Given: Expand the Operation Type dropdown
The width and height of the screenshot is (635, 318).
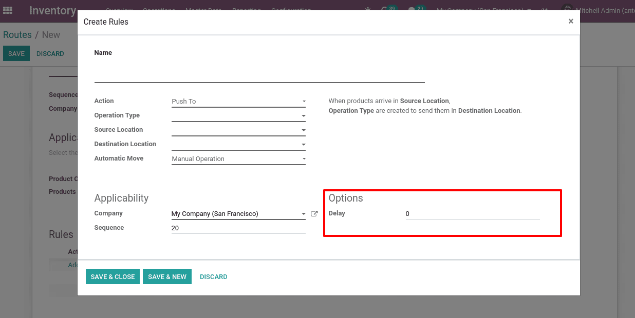Looking at the screenshot, I should (x=238, y=116).
